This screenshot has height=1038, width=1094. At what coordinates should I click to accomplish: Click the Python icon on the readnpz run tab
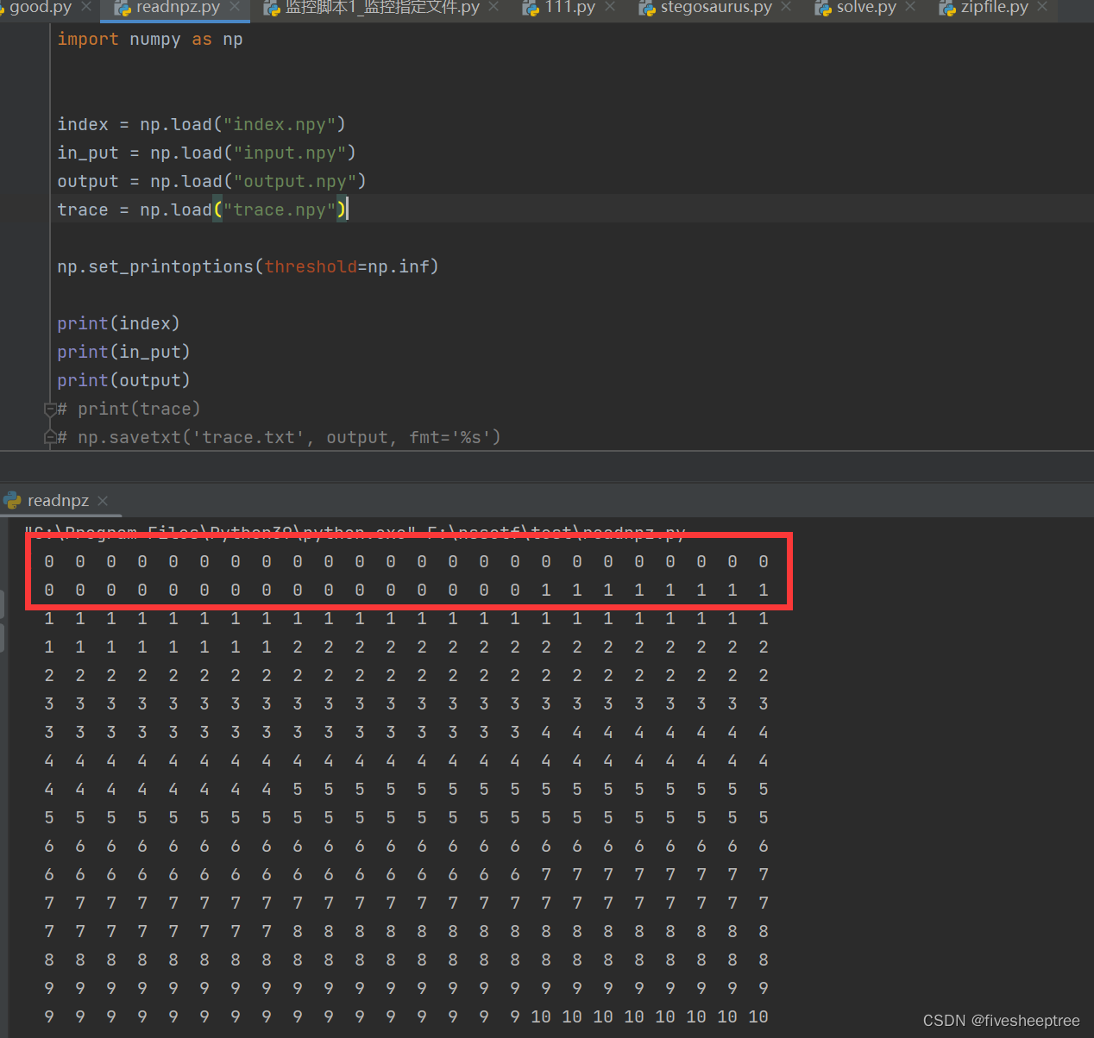click(x=13, y=500)
